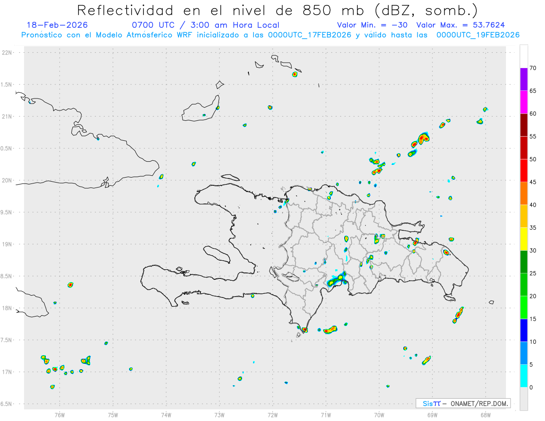Screen dimensions: 545x421
Task: Click the colorbar label "35"
Action: tap(533, 228)
